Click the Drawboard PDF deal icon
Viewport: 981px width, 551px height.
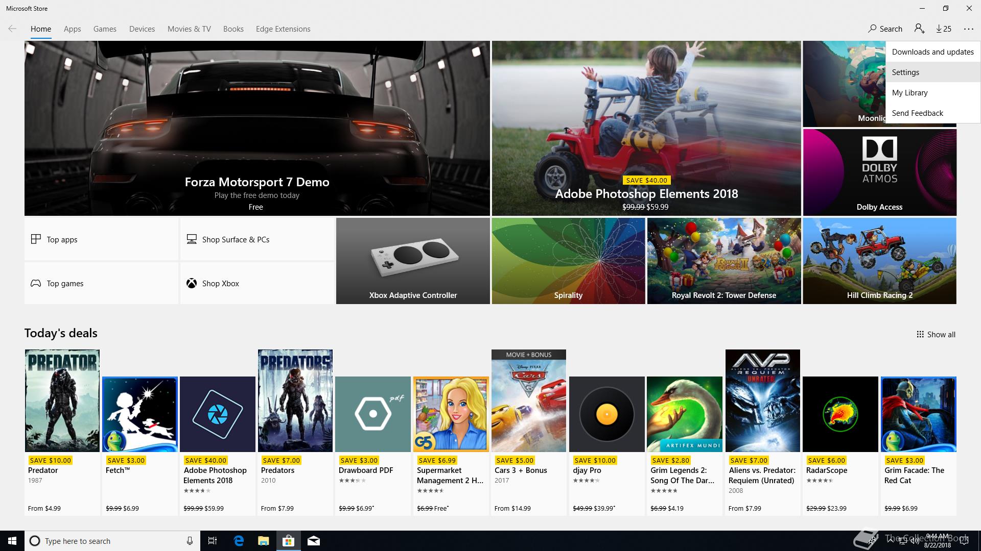coord(373,414)
